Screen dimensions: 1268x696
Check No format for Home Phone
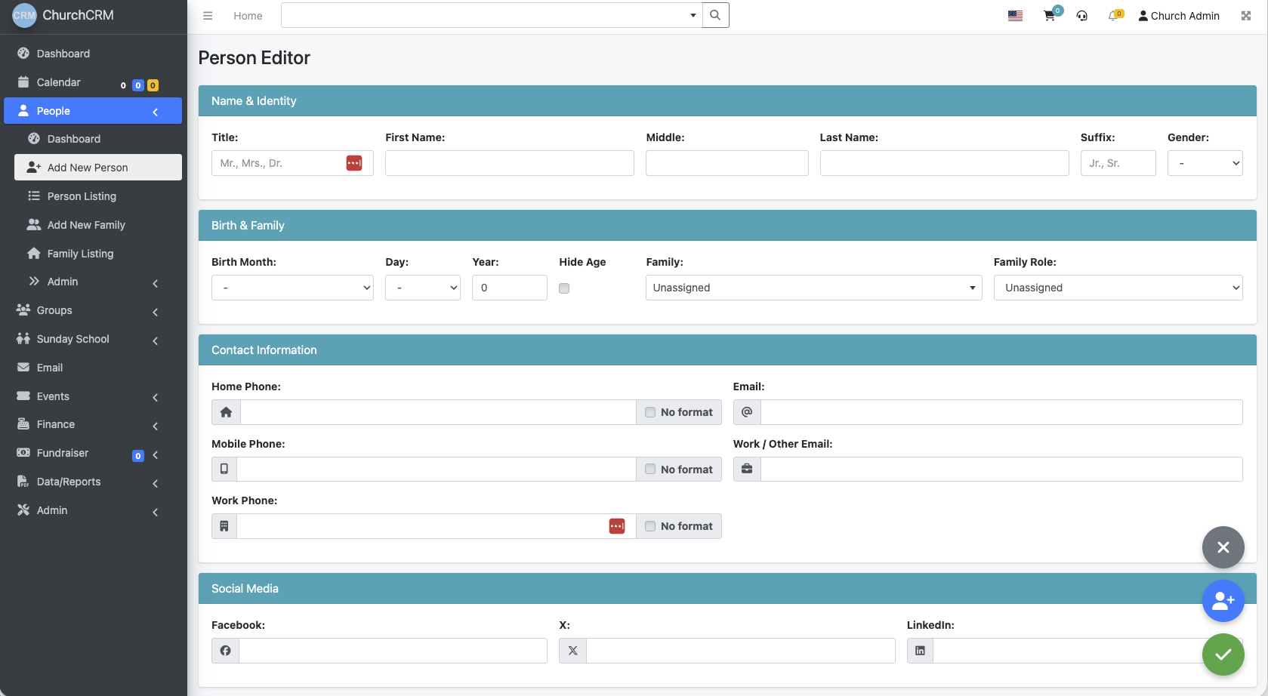(x=649, y=412)
